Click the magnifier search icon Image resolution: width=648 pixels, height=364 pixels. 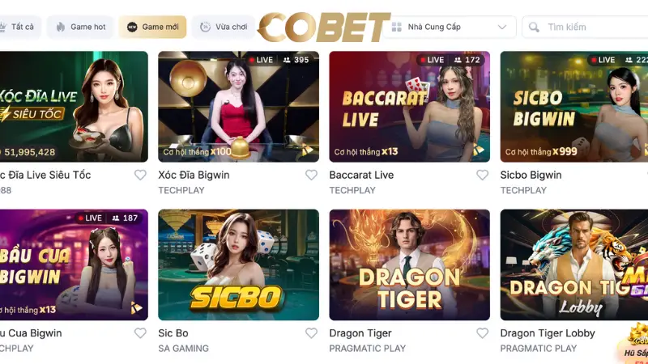(534, 28)
